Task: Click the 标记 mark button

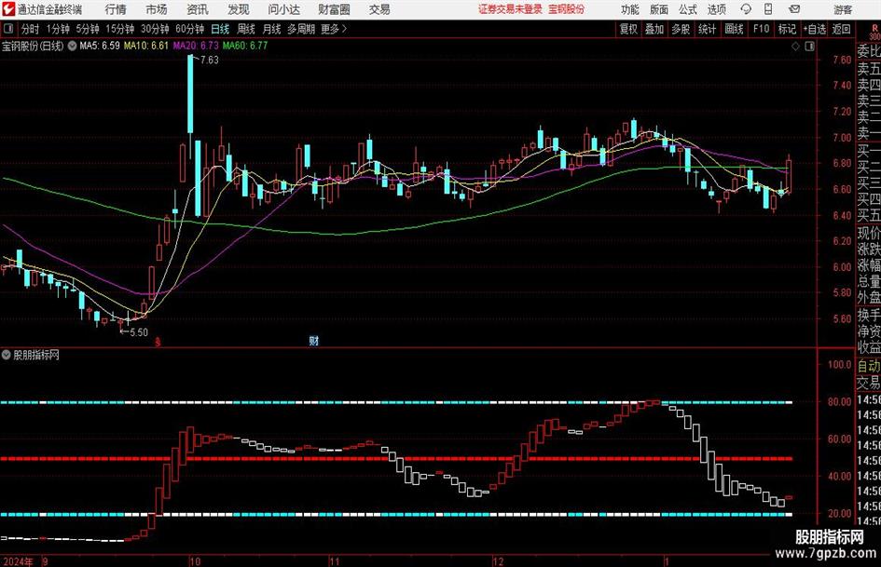Action: [x=787, y=29]
